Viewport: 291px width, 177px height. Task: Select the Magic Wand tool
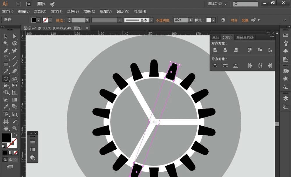[6, 43]
